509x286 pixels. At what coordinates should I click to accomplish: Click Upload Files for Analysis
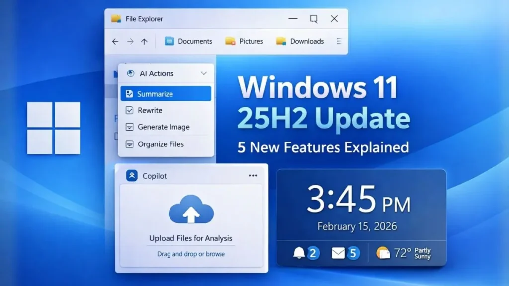pyautogui.click(x=190, y=238)
